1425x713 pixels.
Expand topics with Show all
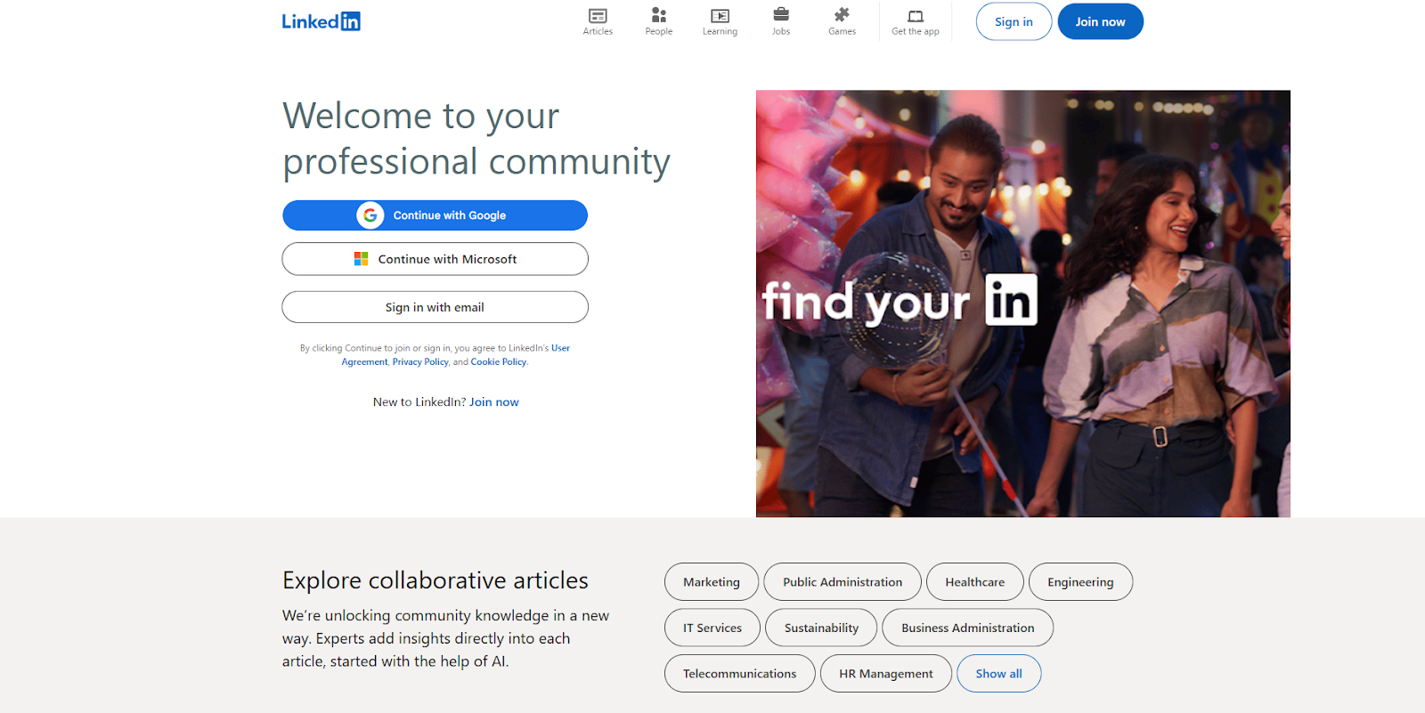998,674
